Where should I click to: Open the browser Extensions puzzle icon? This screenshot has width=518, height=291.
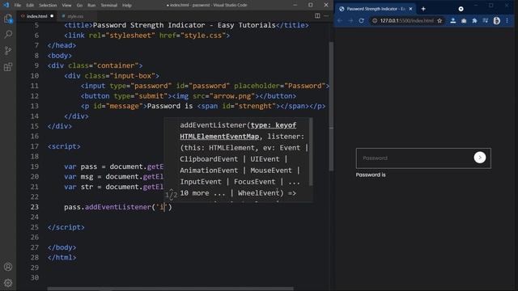(x=475, y=20)
